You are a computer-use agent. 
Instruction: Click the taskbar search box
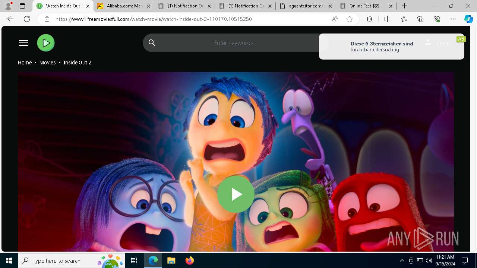click(x=72, y=261)
